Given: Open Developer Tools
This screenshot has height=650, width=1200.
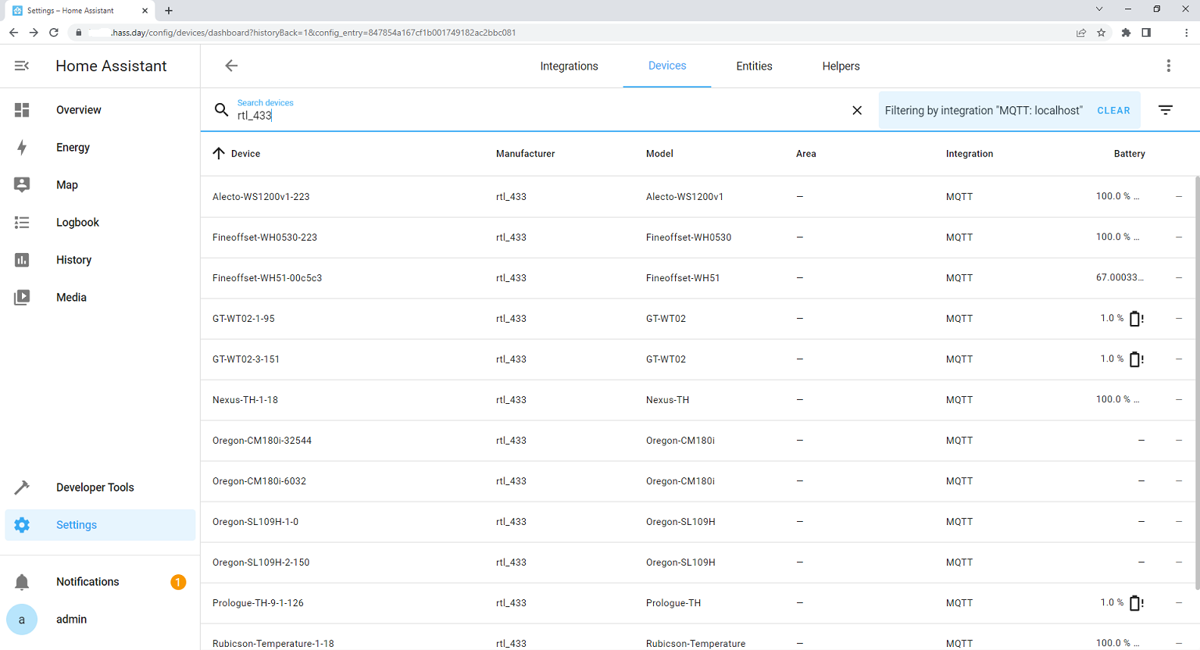Looking at the screenshot, I should [x=95, y=487].
